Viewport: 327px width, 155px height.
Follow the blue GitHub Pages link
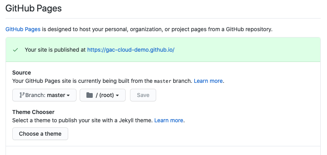pos(23,29)
